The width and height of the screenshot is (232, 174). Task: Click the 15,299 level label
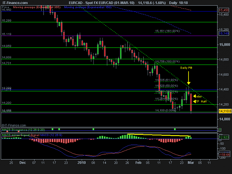(6, 20)
